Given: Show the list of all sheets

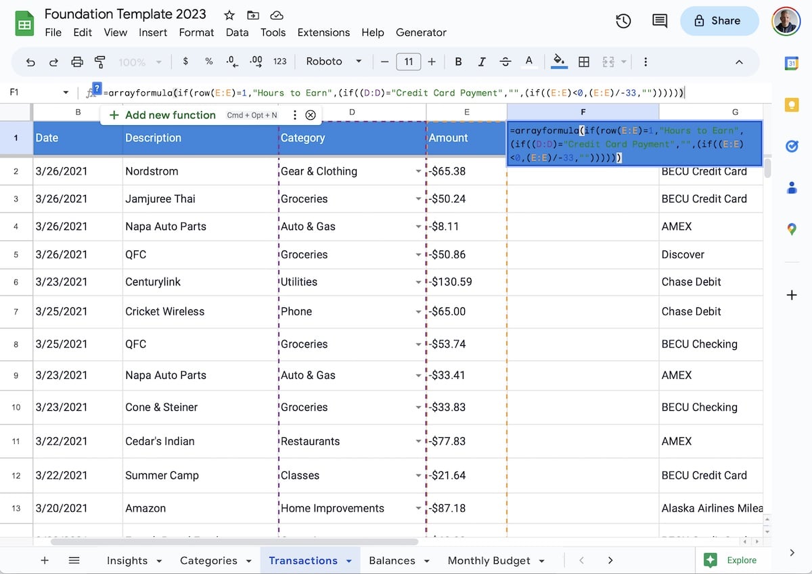Looking at the screenshot, I should point(74,560).
